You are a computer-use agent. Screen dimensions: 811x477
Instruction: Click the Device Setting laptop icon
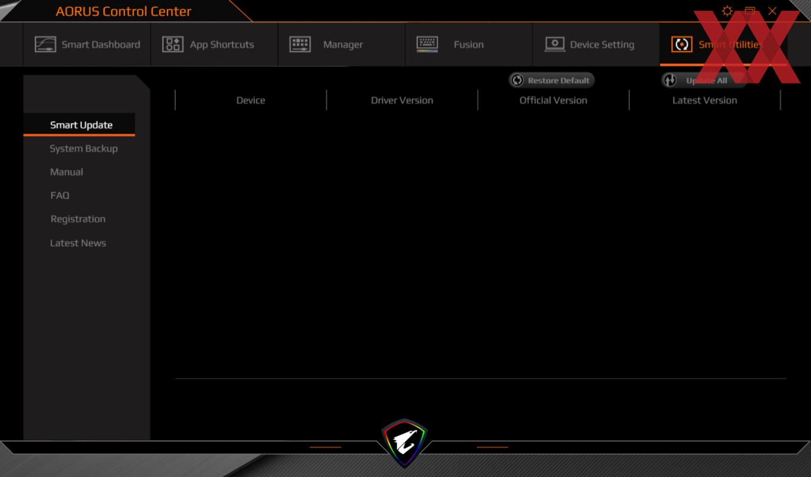[x=555, y=45]
